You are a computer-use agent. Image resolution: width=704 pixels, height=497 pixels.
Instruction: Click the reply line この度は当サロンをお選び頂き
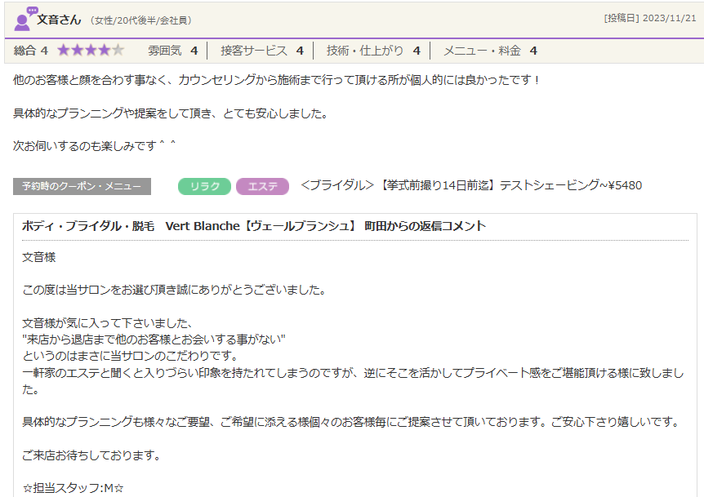(174, 290)
